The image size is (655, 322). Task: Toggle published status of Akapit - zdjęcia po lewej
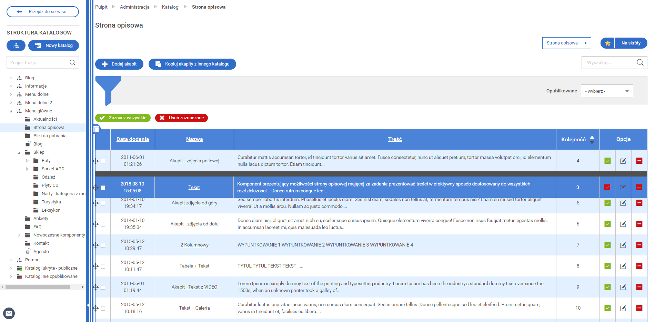(607, 161)
